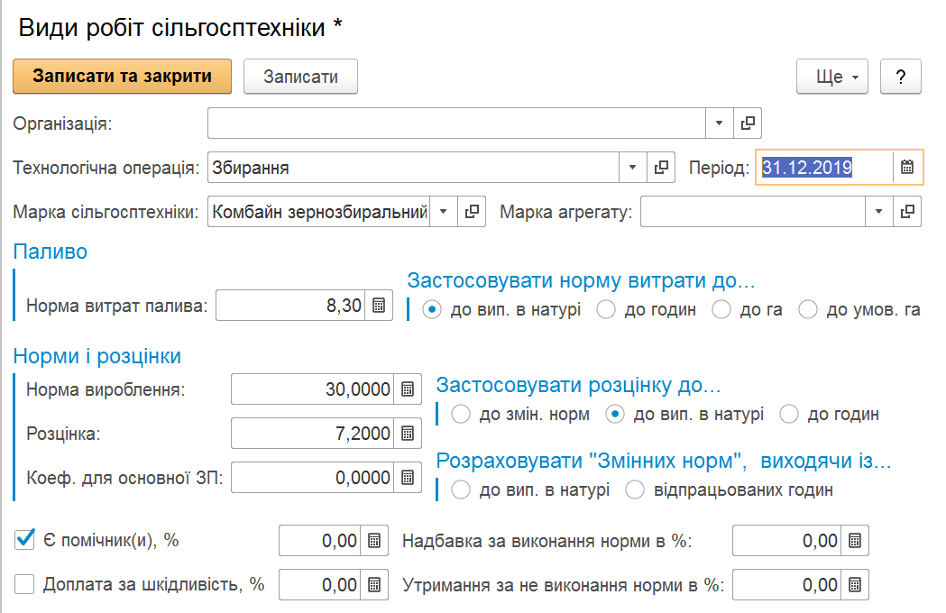Open calculator for Коеф. для основної ЗП
Screen dimensions: 946x613
408,477
